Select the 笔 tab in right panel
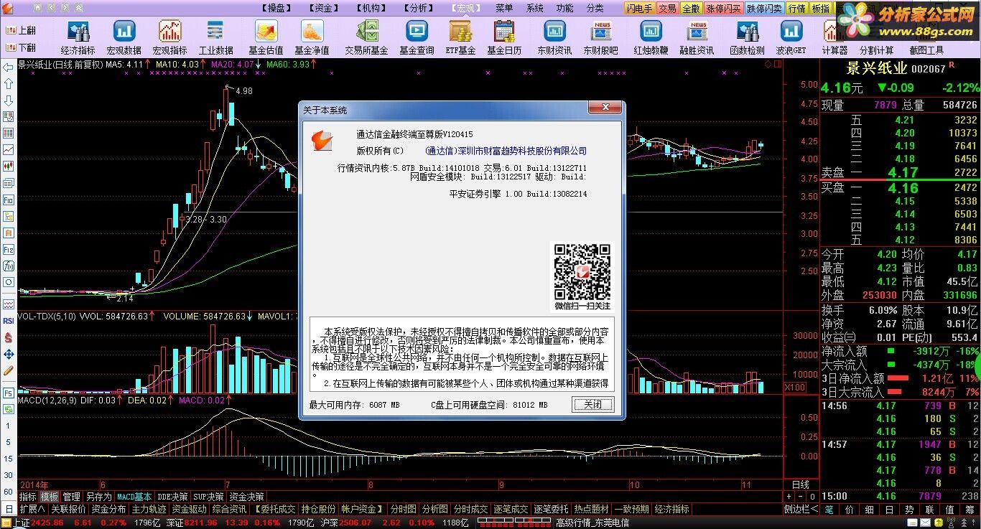The height and width of the screenshot is (529, 981). [x=829, y=509]
